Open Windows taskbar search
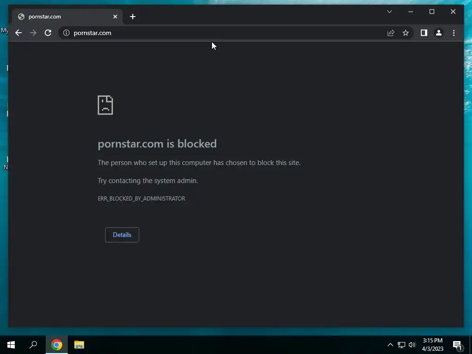Viewport: 472px width, 354px height. pyautogui.click(x=33, y=345)
